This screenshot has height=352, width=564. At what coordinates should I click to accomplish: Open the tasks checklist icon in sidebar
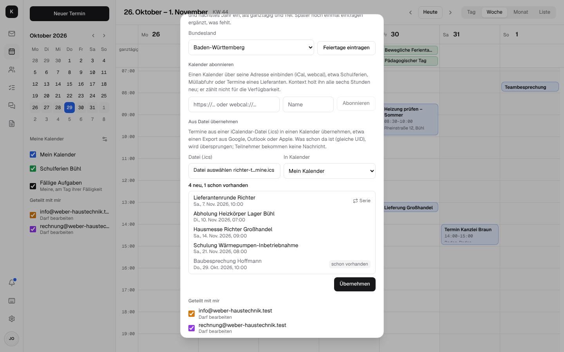coord(12,88)
